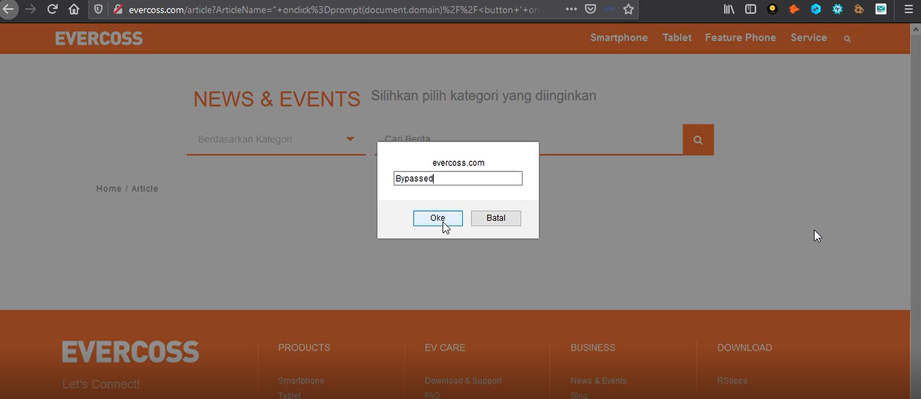The width and height of the screenshot is (921, 399).
Task: Click the orange fox extension icon
Action: point(794,9)
